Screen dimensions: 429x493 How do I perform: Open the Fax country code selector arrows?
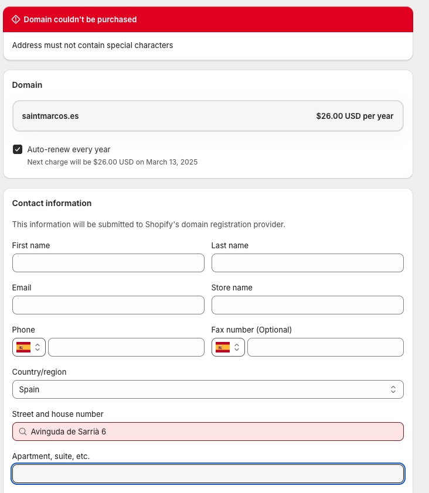237,347
